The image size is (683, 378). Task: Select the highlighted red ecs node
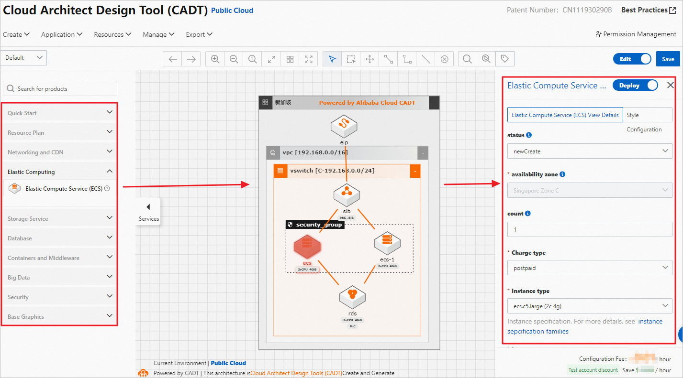point(307,247)
